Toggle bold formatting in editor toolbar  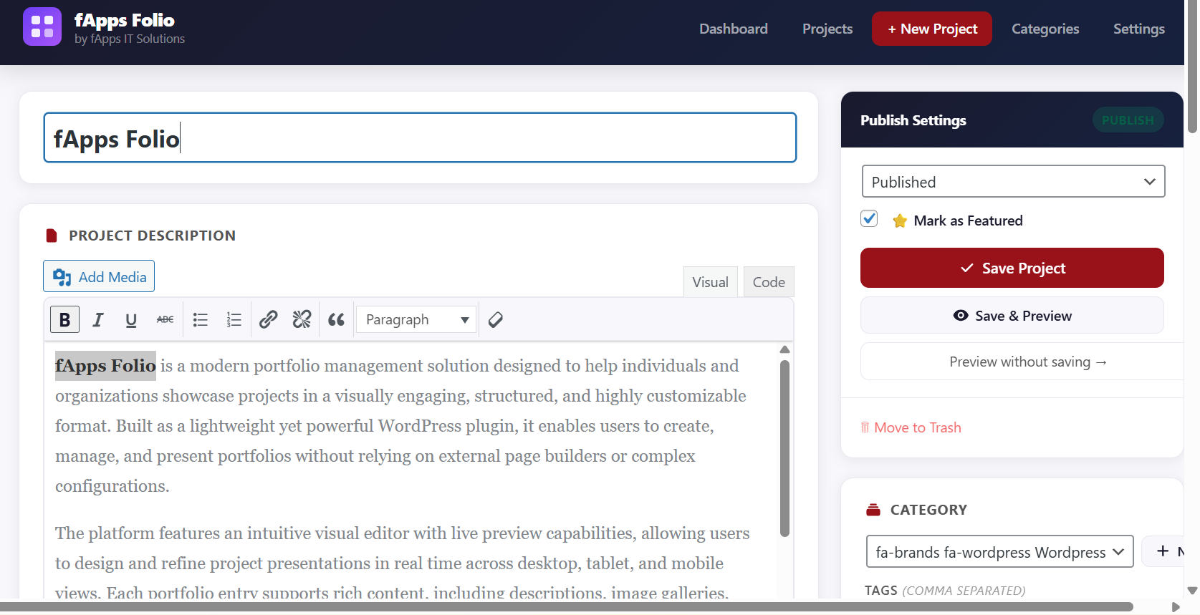coord(64,319)
